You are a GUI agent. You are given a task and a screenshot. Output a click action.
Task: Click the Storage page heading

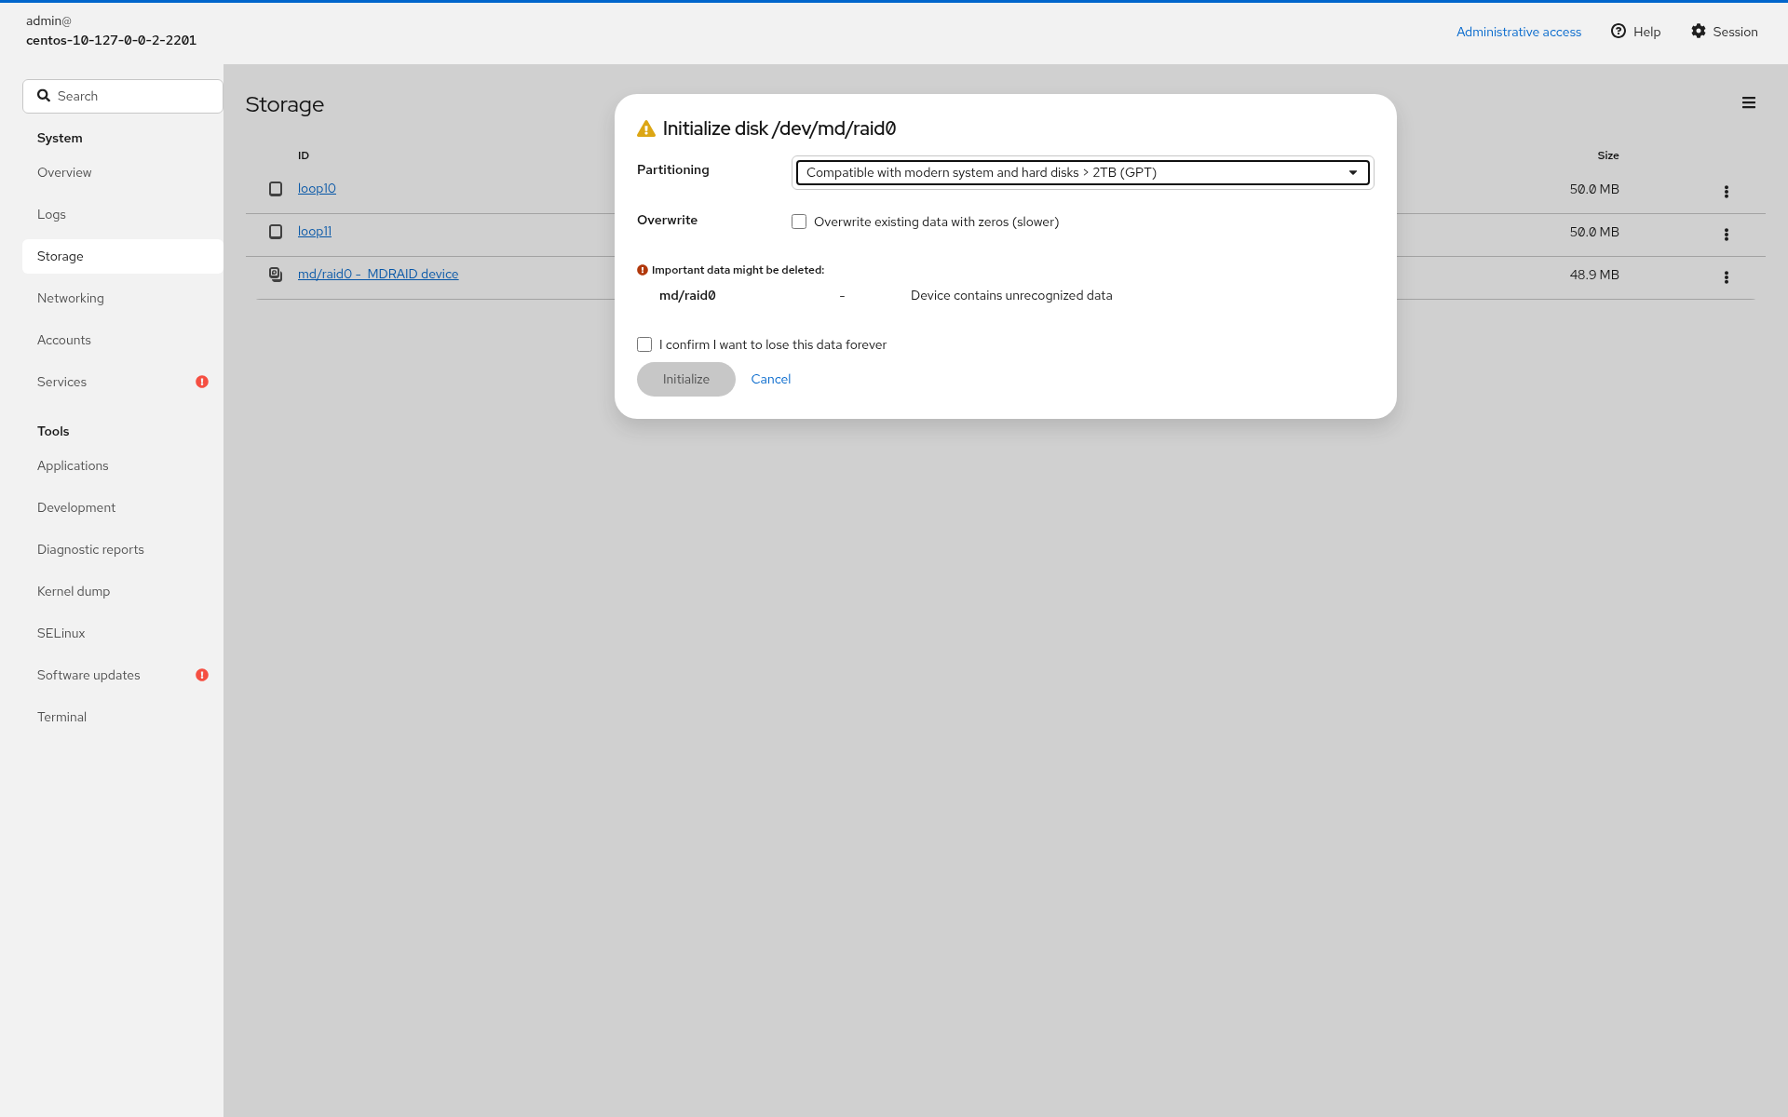(x=285, y=104)
